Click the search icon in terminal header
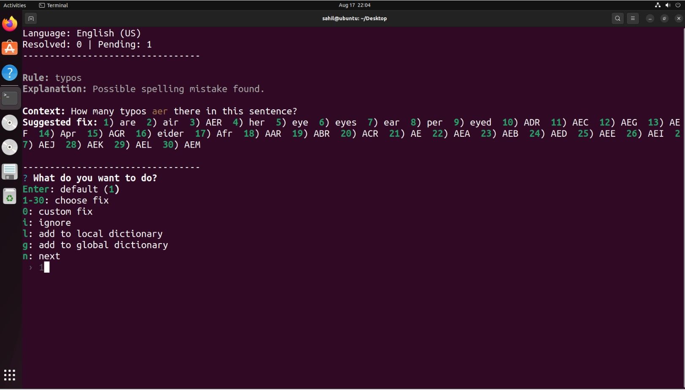The image size is (685, 390). point(617,19)
